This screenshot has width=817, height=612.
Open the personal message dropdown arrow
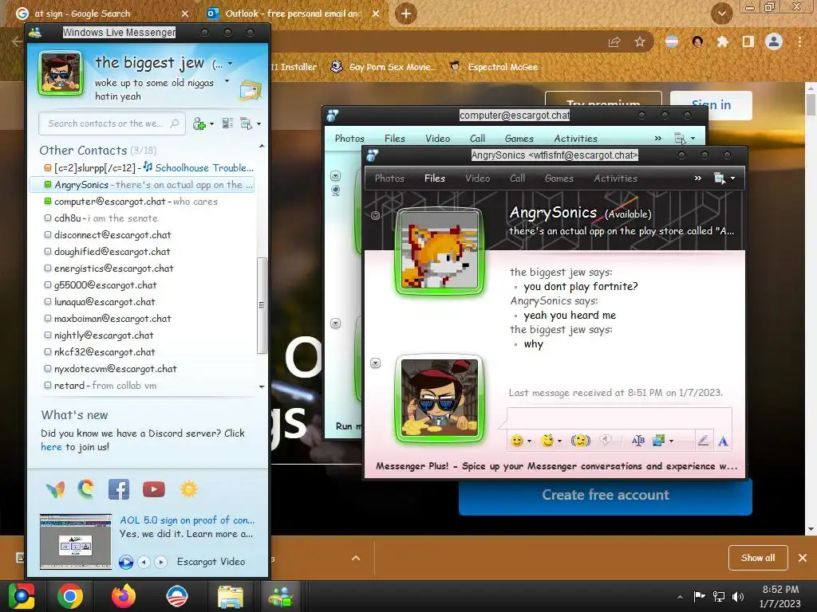(227, 81)
